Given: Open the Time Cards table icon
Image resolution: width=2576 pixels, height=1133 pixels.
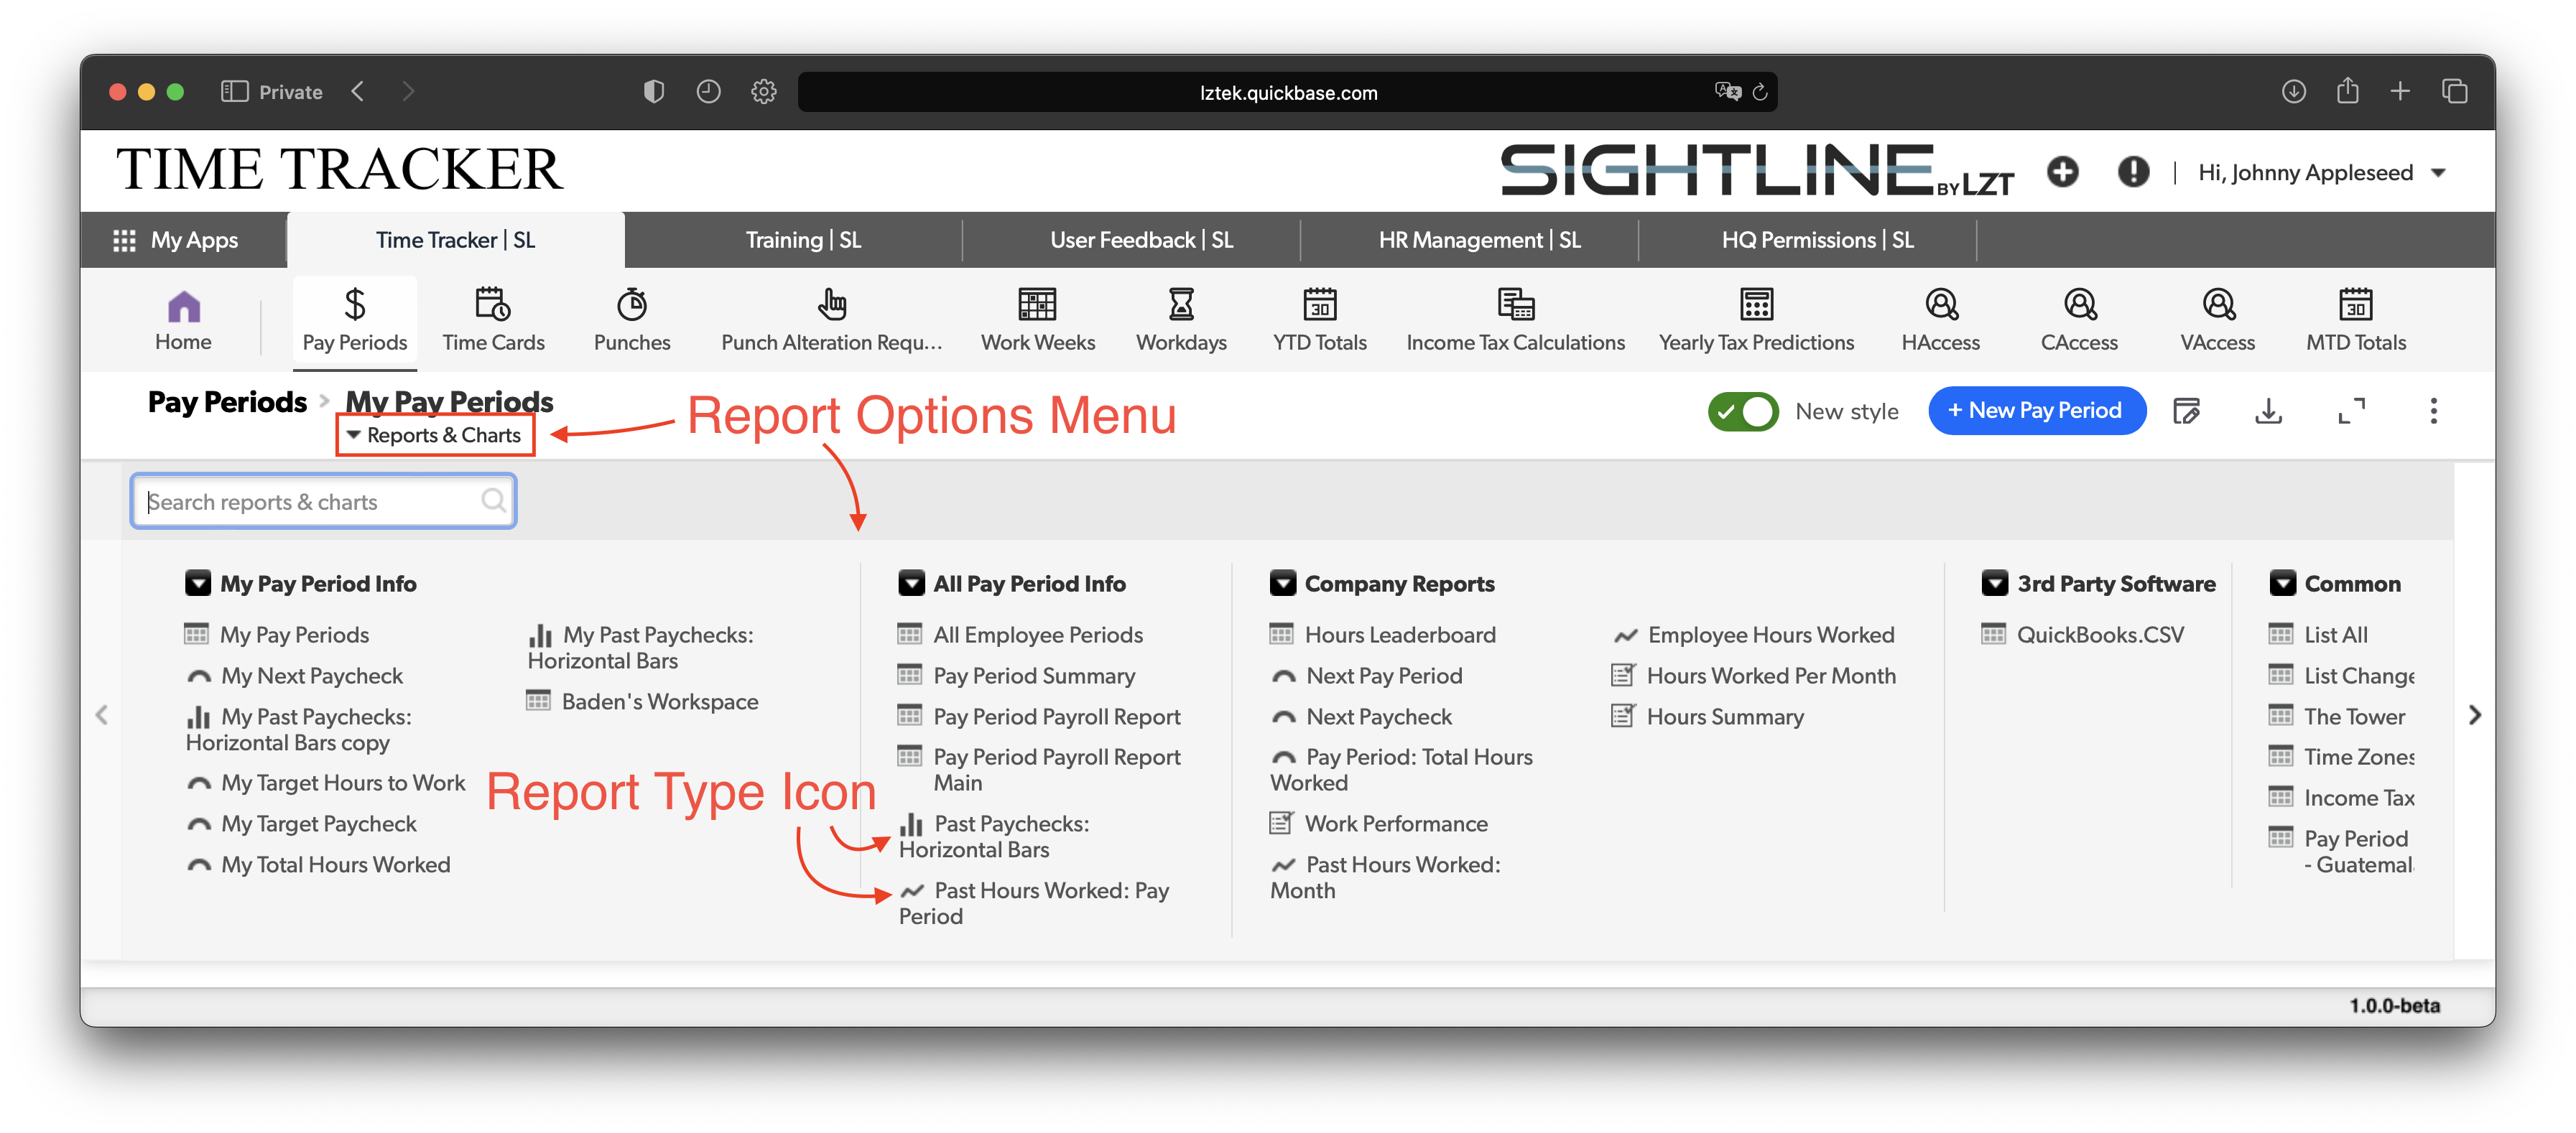Looking at the screenshot, I should tap(493, 304).
